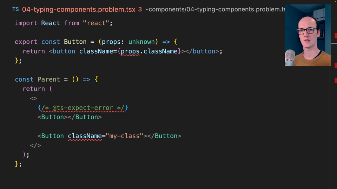Switch to the 04-typing-components.problem.tsx tab
This screenshot has height=189, width=337.
click(x=79, y=9)
